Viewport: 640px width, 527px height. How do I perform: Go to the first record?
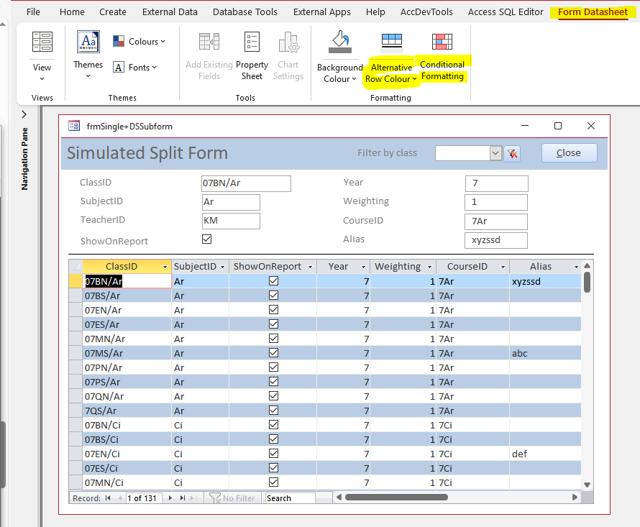point(108,498)
